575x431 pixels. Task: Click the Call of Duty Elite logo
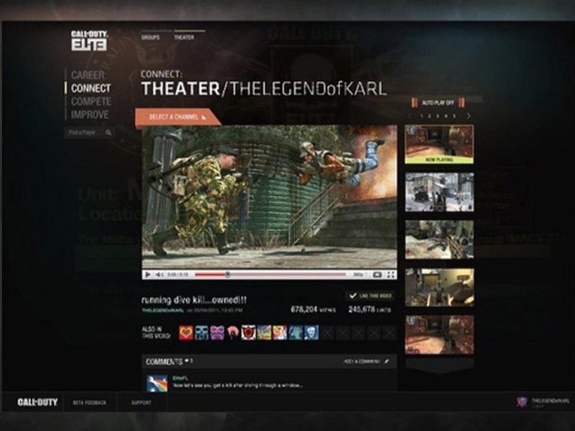point(89,40)
